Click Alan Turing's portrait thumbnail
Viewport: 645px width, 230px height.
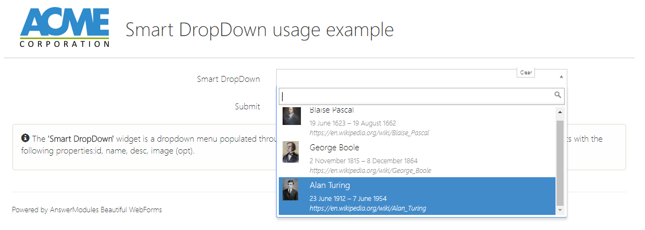(x=291, y=190)
